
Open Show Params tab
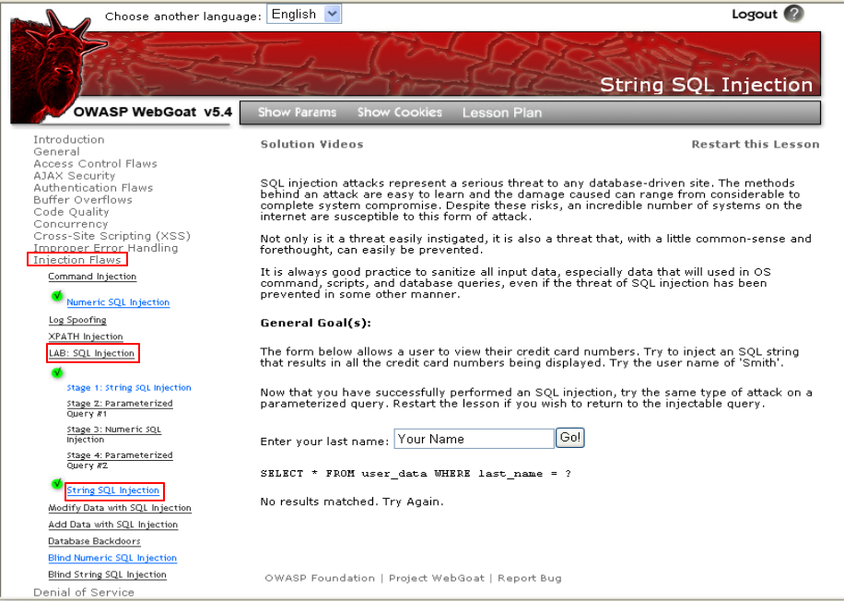pos(297,112)
